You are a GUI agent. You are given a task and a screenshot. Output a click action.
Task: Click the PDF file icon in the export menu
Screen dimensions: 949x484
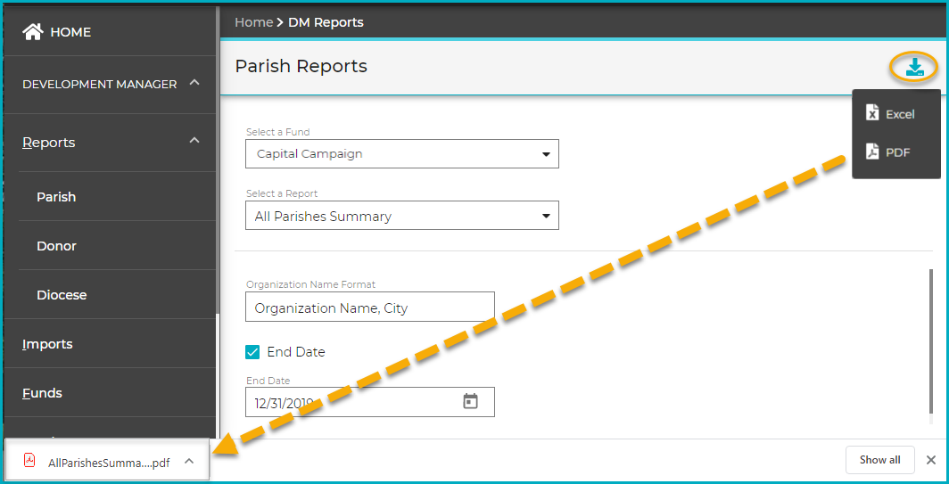point(872,152)
